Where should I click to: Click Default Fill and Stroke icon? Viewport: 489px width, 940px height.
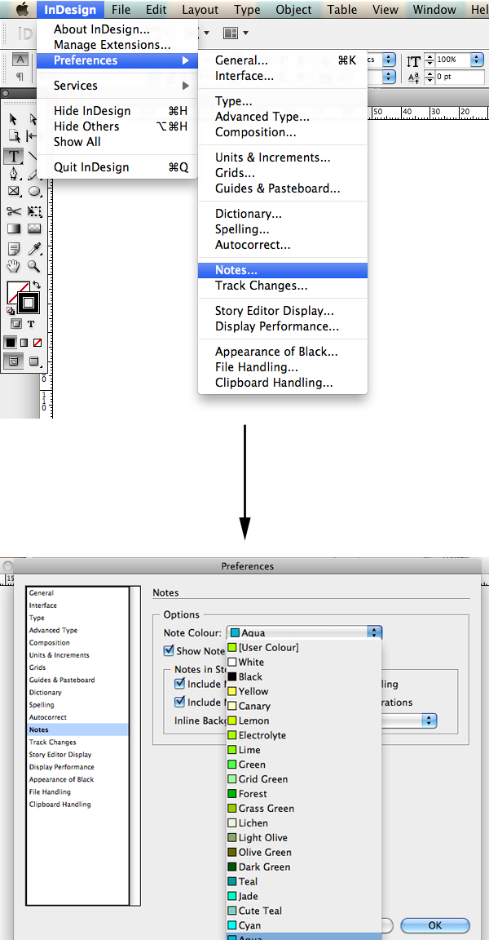(x=10, y=310)
